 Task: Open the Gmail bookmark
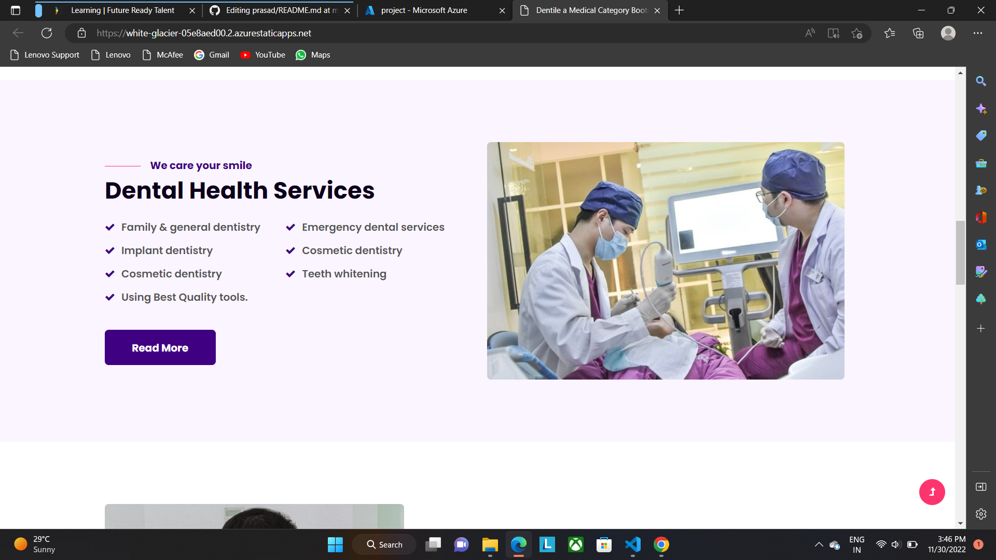click(212, 55)
